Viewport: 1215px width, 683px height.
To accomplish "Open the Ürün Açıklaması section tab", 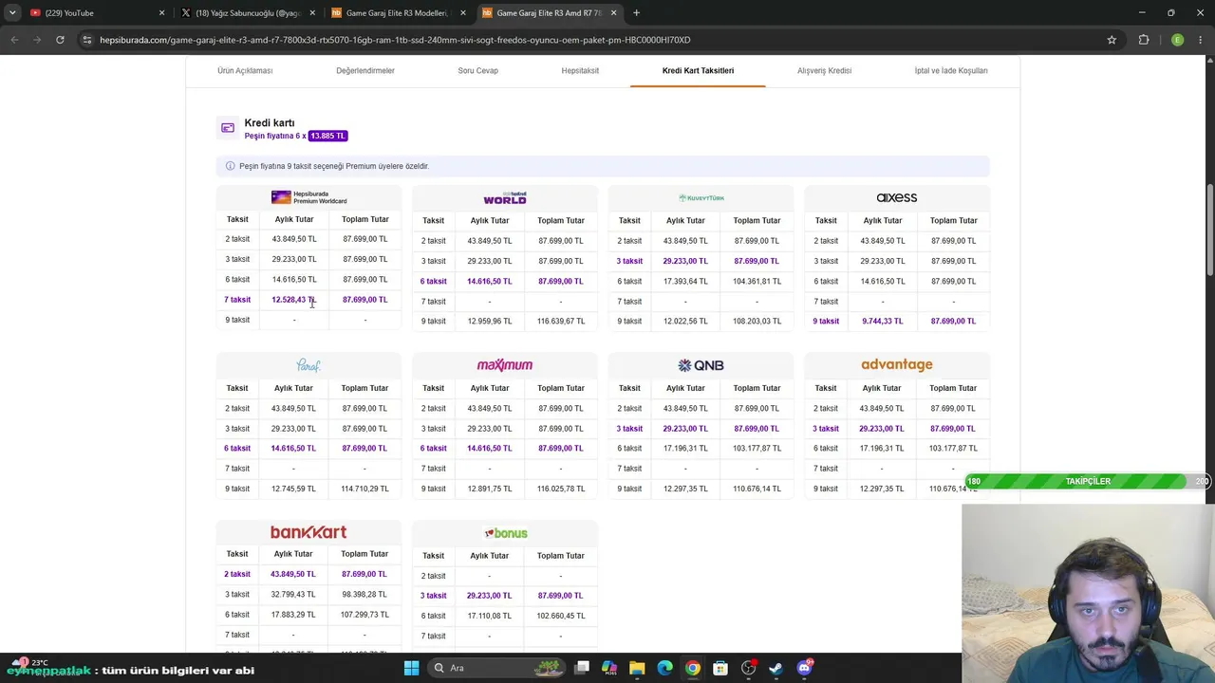I will point(245,71).
